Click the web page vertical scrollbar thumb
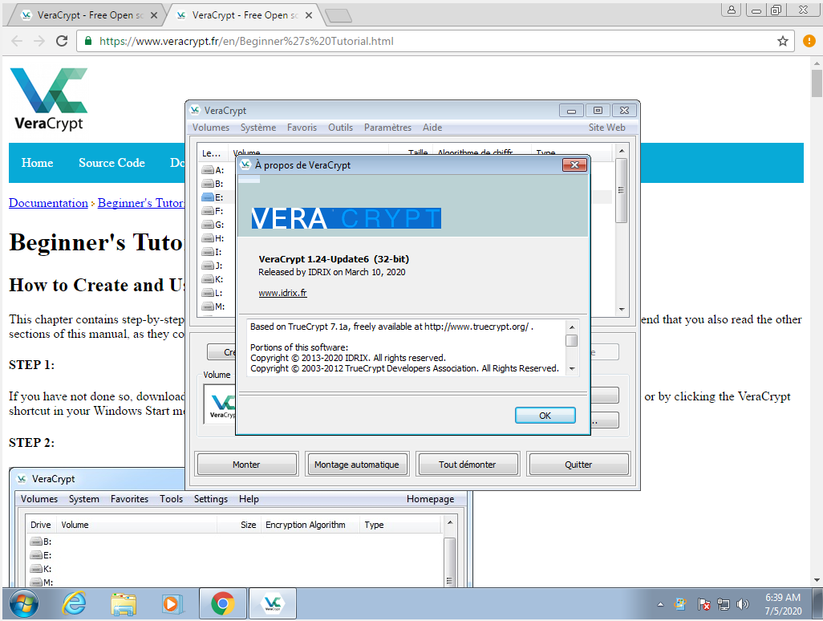Viewport: 823px width, 621px height. tap(816, 83)
